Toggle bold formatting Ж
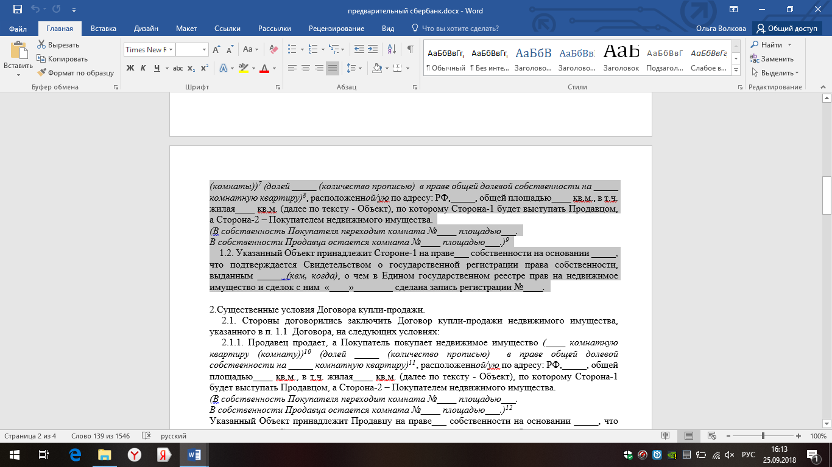The image size is (832, 467). [x=130, y=68]
